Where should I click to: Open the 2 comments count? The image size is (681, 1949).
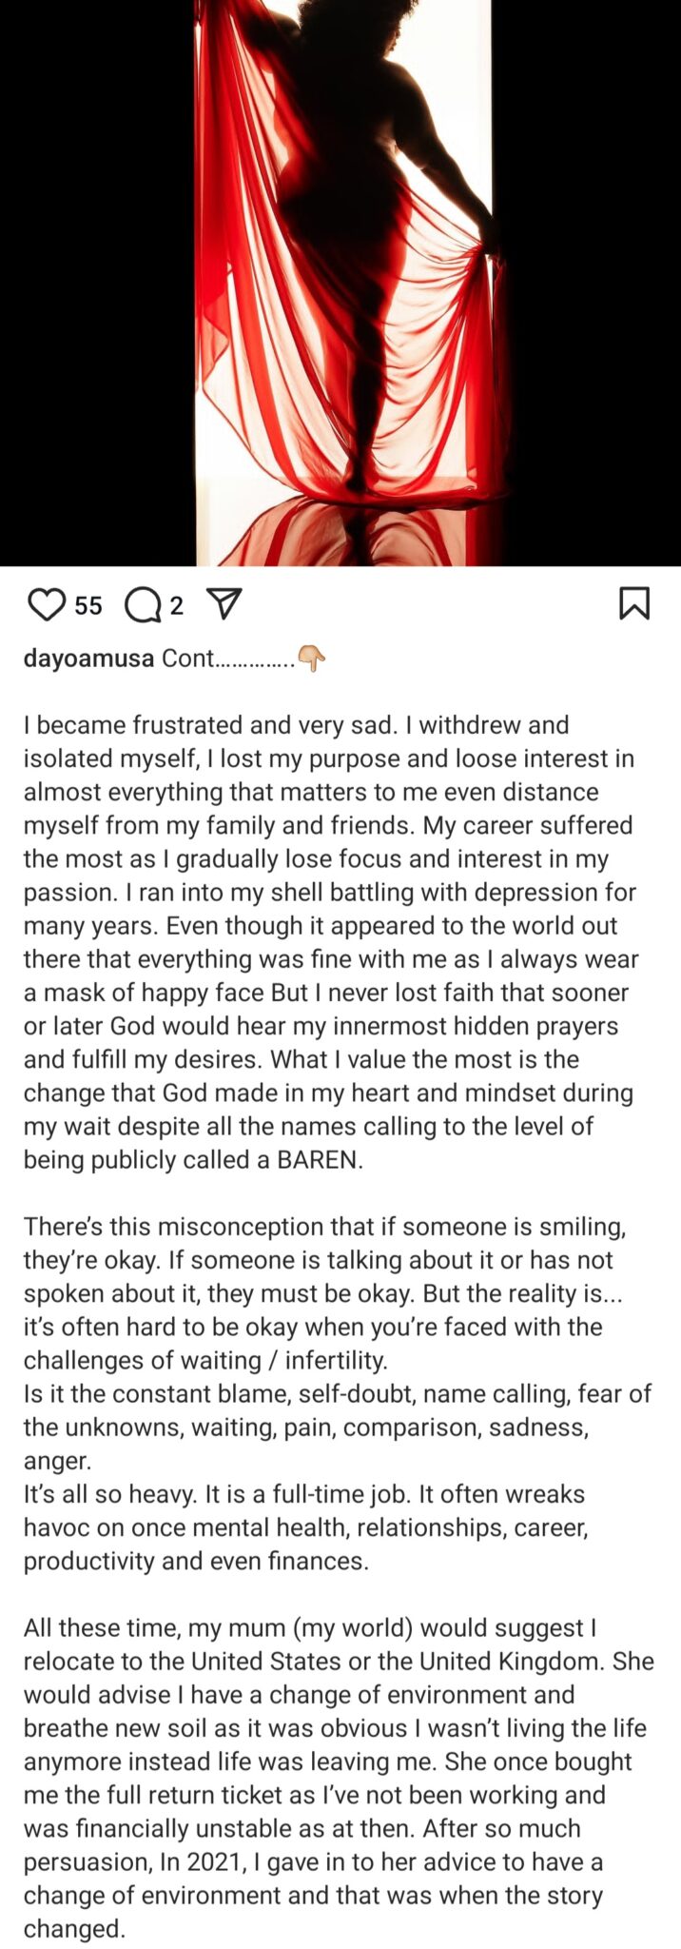pyautogui.click(x=176, y=605)
